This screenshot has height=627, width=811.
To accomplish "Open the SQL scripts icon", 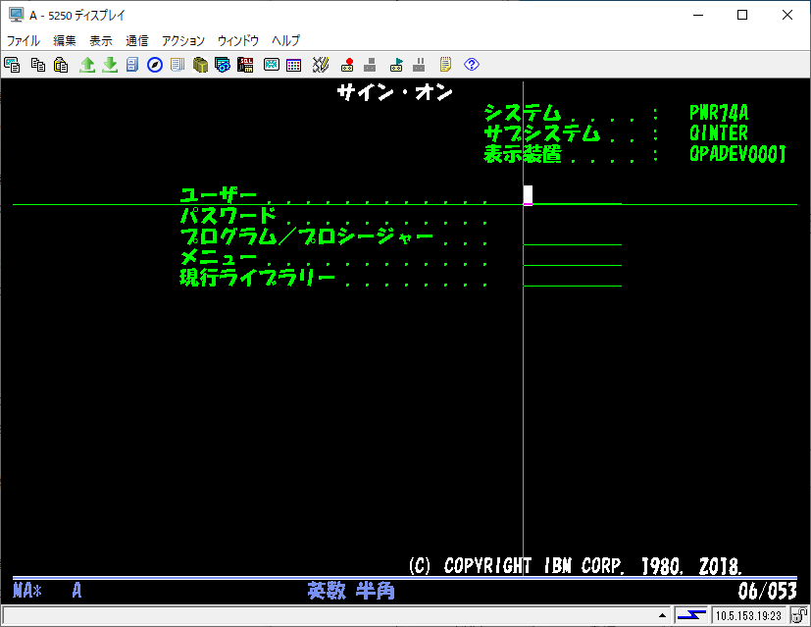I will [x=245, y=65].
